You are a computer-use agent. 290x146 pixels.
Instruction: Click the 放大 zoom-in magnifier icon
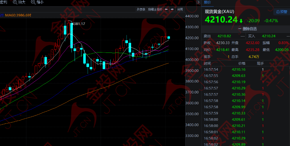pos(15,2)
